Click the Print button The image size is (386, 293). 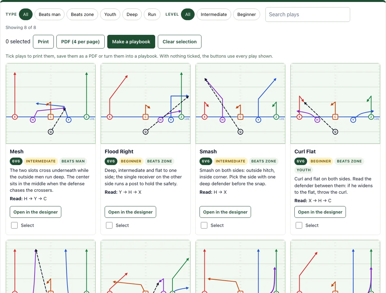(x=43, y=42)
